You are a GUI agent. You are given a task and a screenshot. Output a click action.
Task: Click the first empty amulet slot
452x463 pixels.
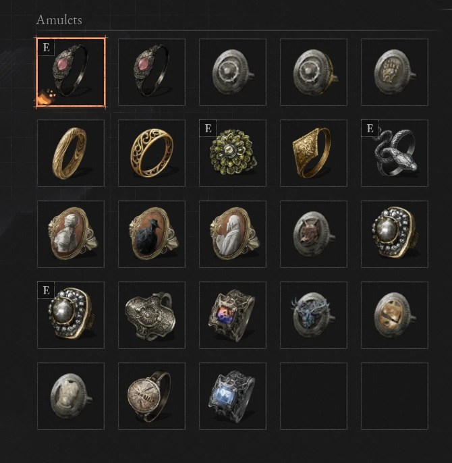[314, 396]
